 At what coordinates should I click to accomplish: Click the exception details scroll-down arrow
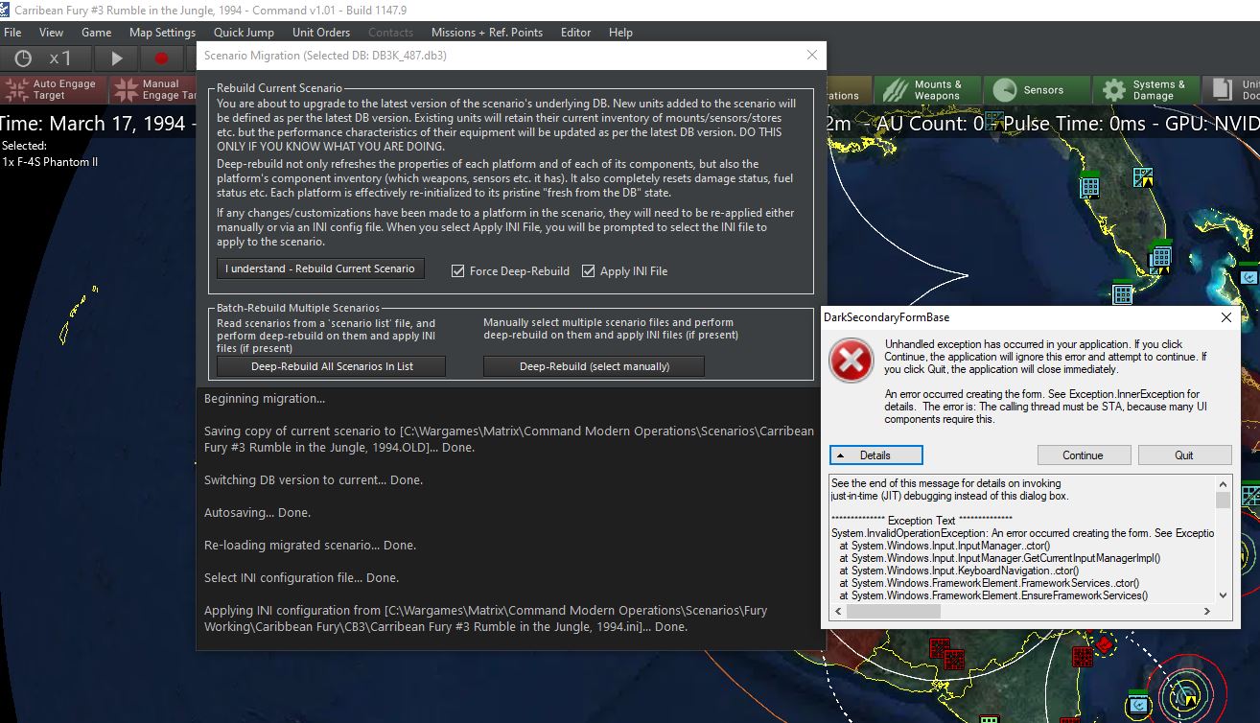(x=1223, y=595)
